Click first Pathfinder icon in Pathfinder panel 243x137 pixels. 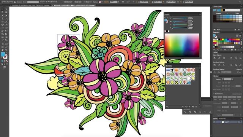pos(185,112)
